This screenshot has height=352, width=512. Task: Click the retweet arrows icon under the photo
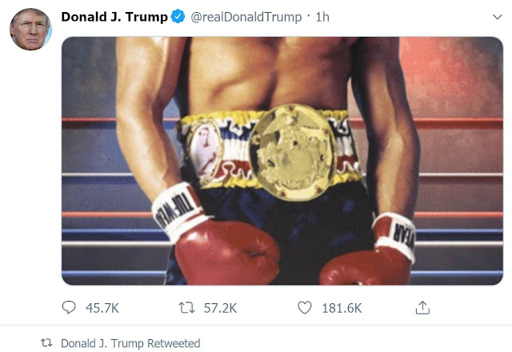point(186,308)
